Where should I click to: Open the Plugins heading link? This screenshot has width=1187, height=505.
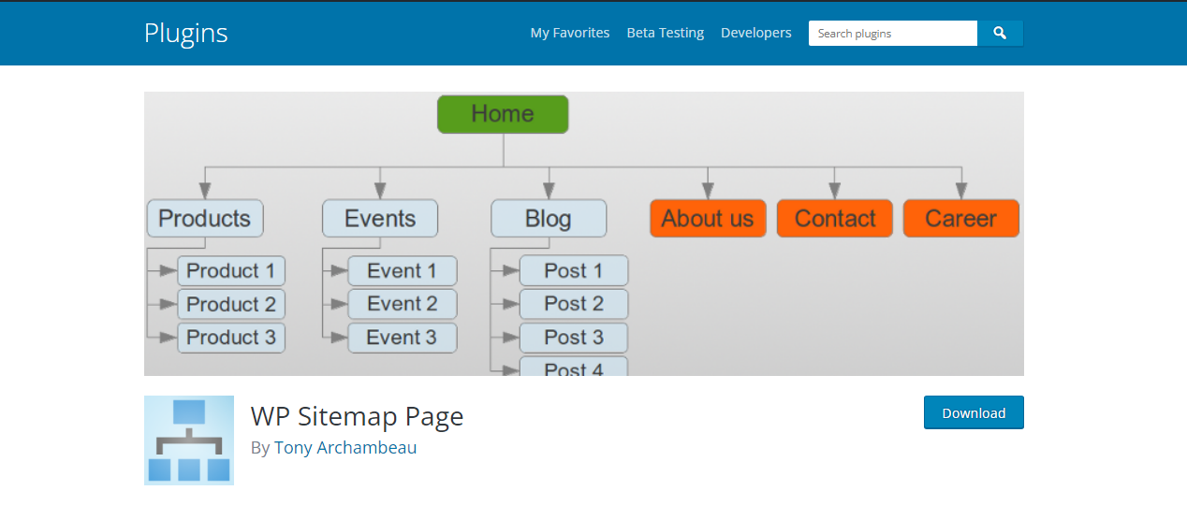(186, 33)
